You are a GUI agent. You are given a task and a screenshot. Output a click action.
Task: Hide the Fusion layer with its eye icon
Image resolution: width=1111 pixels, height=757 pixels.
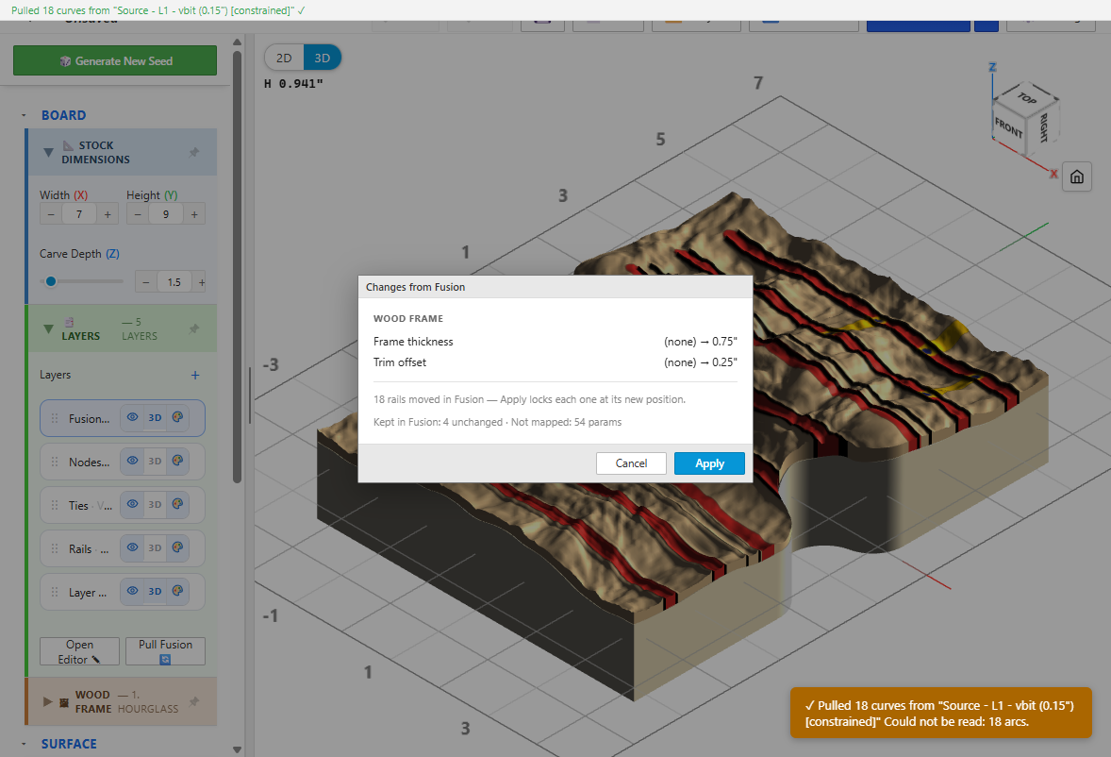click(x=132, y=417)
